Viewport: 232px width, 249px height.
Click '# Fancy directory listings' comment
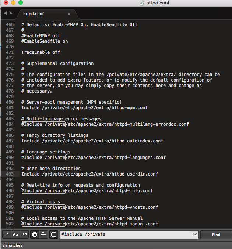tap(55, 135)
